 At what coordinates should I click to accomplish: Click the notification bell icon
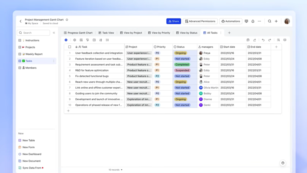(x=253, y=21)
